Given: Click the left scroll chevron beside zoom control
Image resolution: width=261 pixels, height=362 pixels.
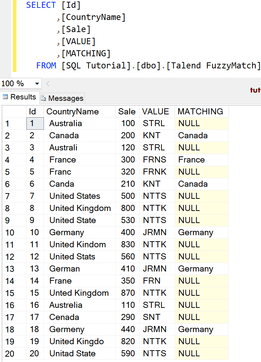Looking at the screenshot, I should [x=47, y=83].
